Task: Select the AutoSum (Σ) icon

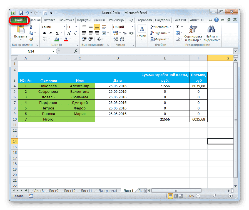Action: [x=178, y=26]
